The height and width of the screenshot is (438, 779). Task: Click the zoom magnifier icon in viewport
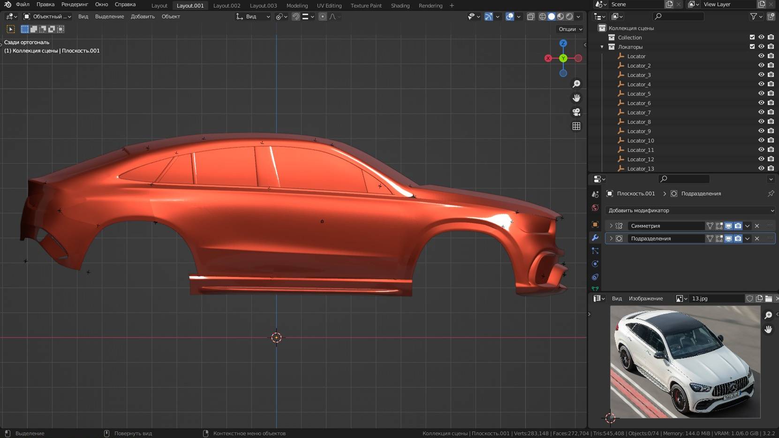(576, 84)
